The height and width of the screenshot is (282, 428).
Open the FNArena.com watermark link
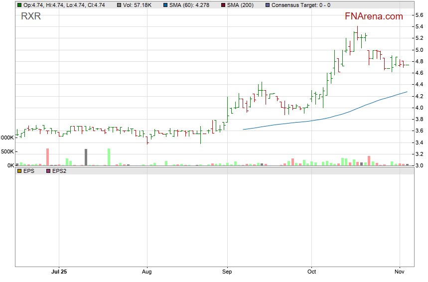coord(374,16)
